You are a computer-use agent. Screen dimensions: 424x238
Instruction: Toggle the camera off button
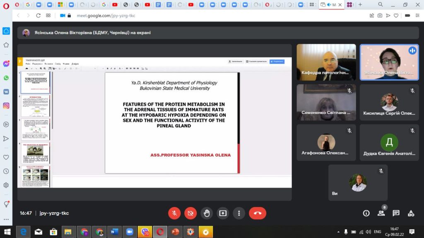pyautogui.click(x=190, y=213)
